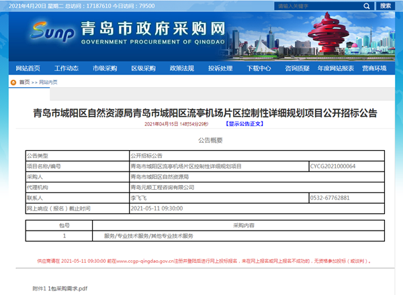Click the 网站内页 breadcrumb link
403x295 pixels.
[48, 82]
